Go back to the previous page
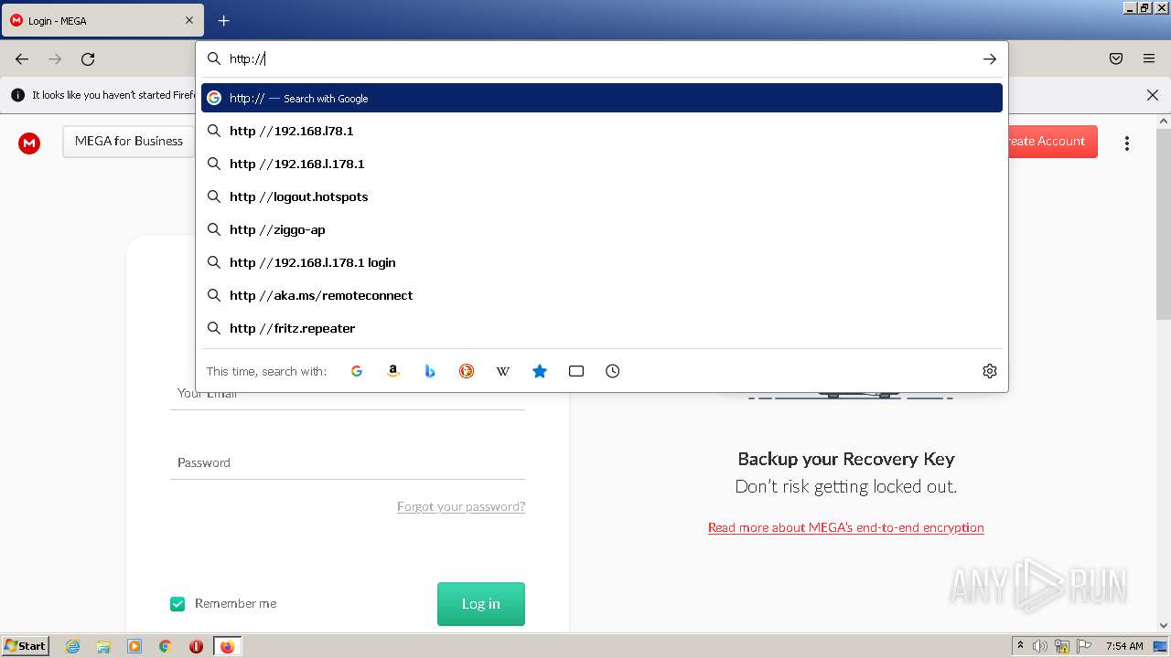 pos(22,58)
